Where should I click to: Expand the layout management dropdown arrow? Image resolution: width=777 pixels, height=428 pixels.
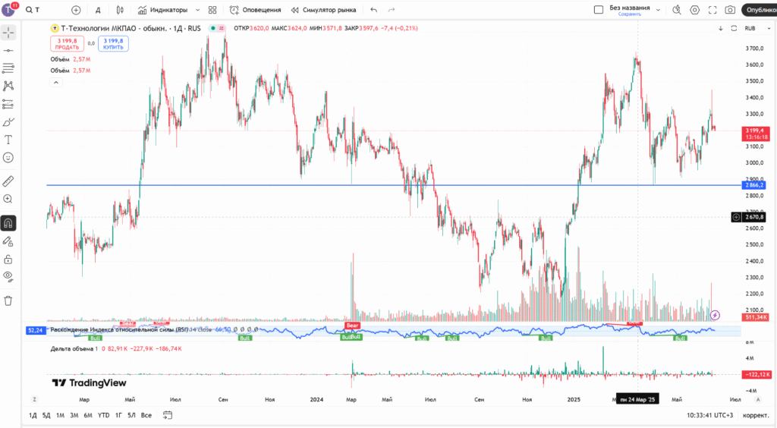[x=658, y=10]
